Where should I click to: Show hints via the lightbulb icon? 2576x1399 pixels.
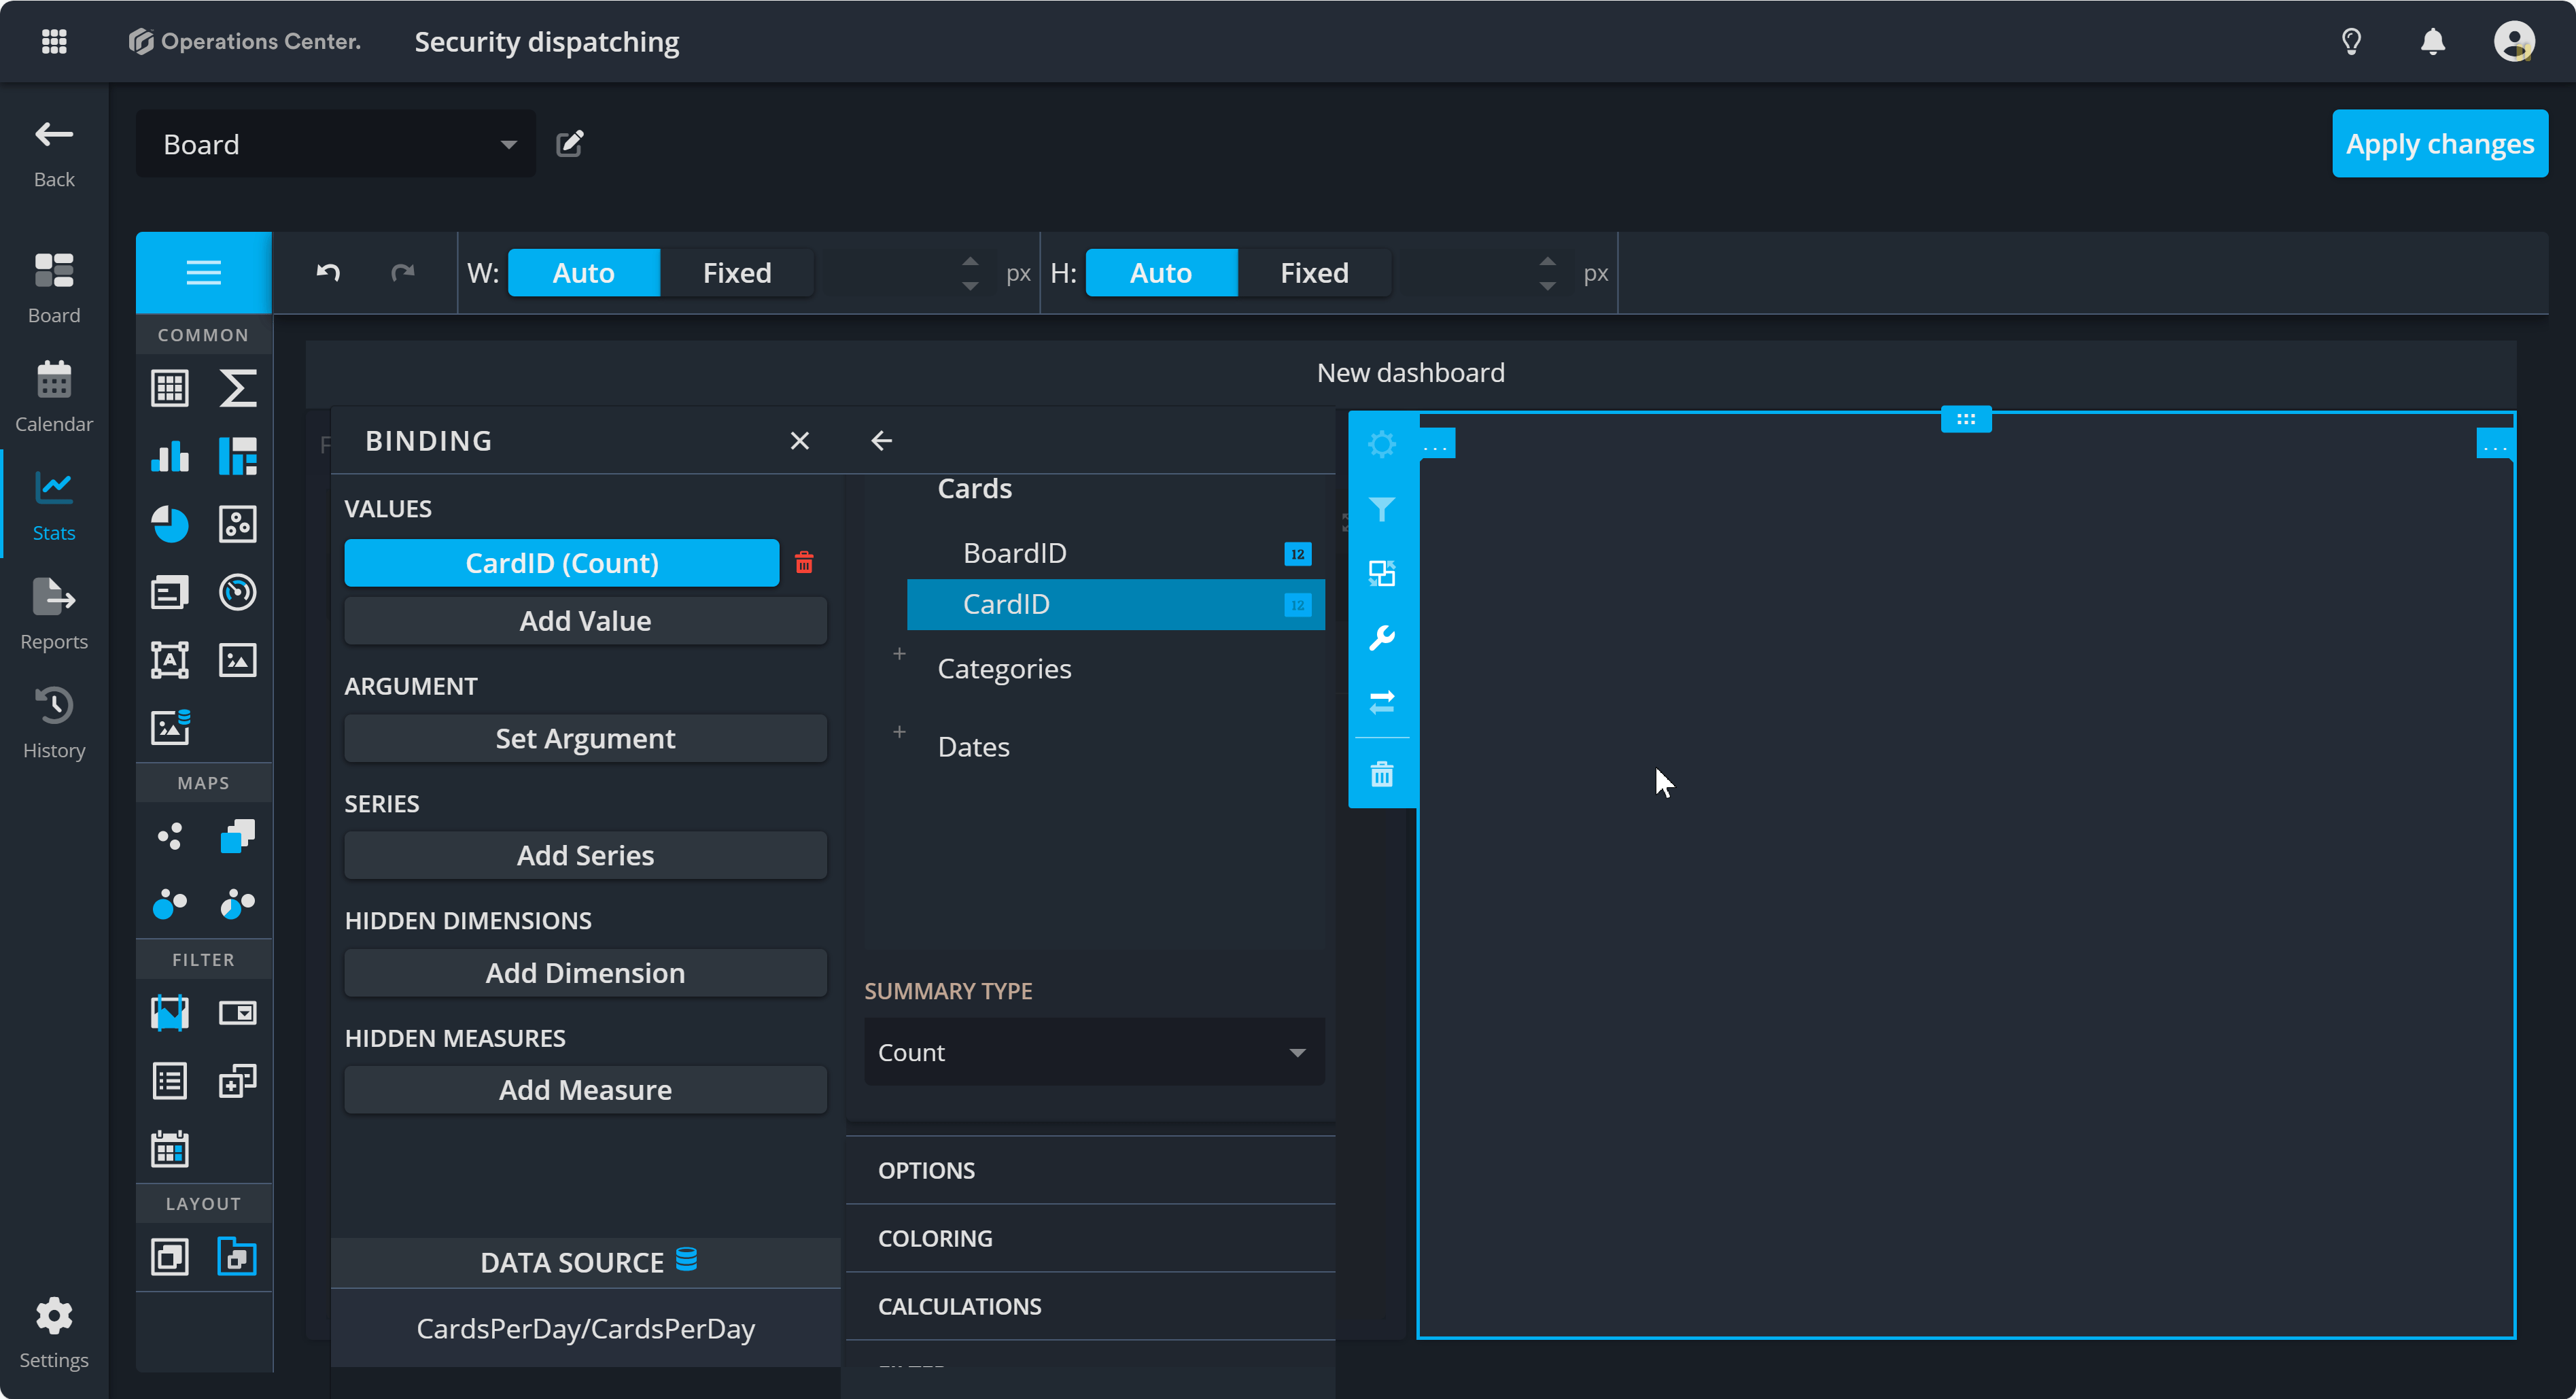[2351, 41]
